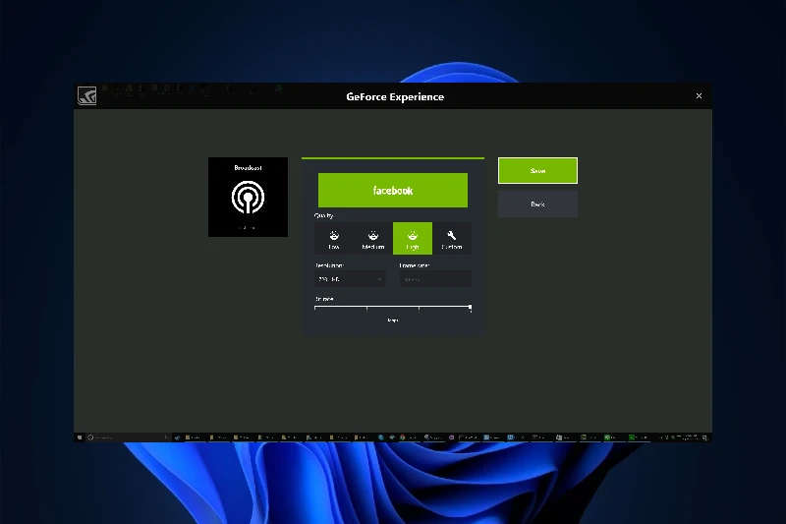Click the Bit rate slider handle
The width and height of the screenshot is (786, 524).
[470, 308]
